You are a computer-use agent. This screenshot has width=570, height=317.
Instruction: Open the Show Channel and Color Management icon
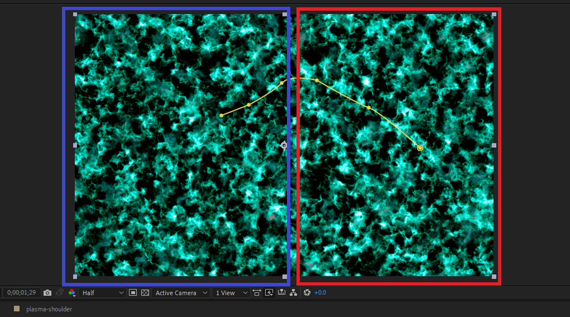[x=72, y=292]
